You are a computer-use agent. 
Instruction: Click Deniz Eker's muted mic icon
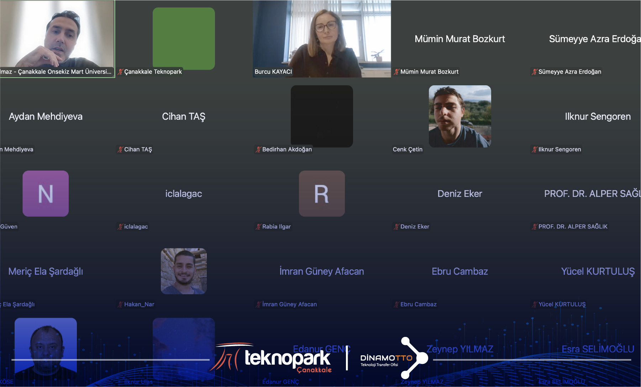click(x=396, y=227)
